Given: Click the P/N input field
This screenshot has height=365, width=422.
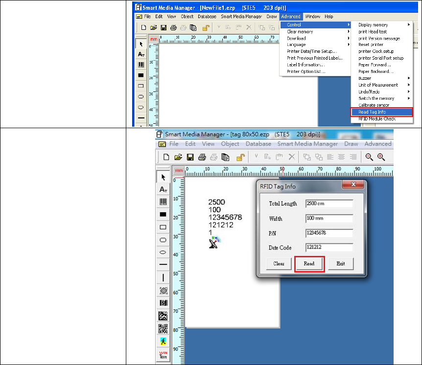Looking at the screenshot, I should tap(329, 233).
